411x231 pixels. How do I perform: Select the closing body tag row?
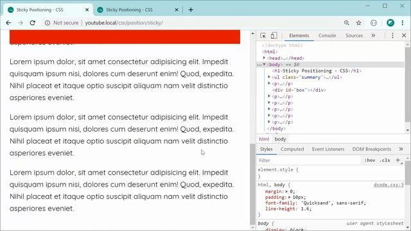[x=276, y=128]
